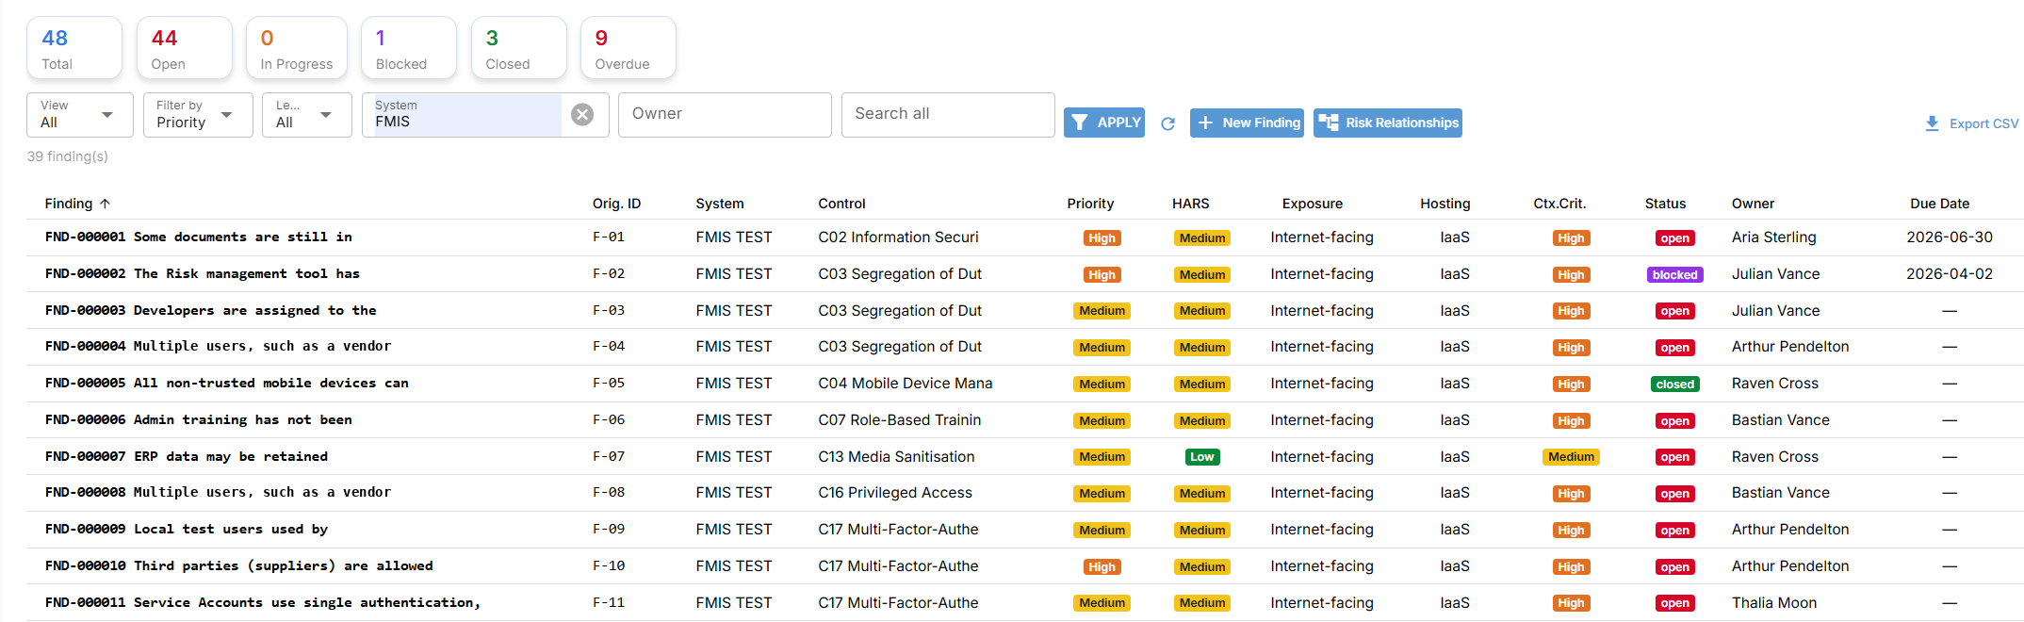Sort by the Ctx.Crit. column header

point(1559,204)
